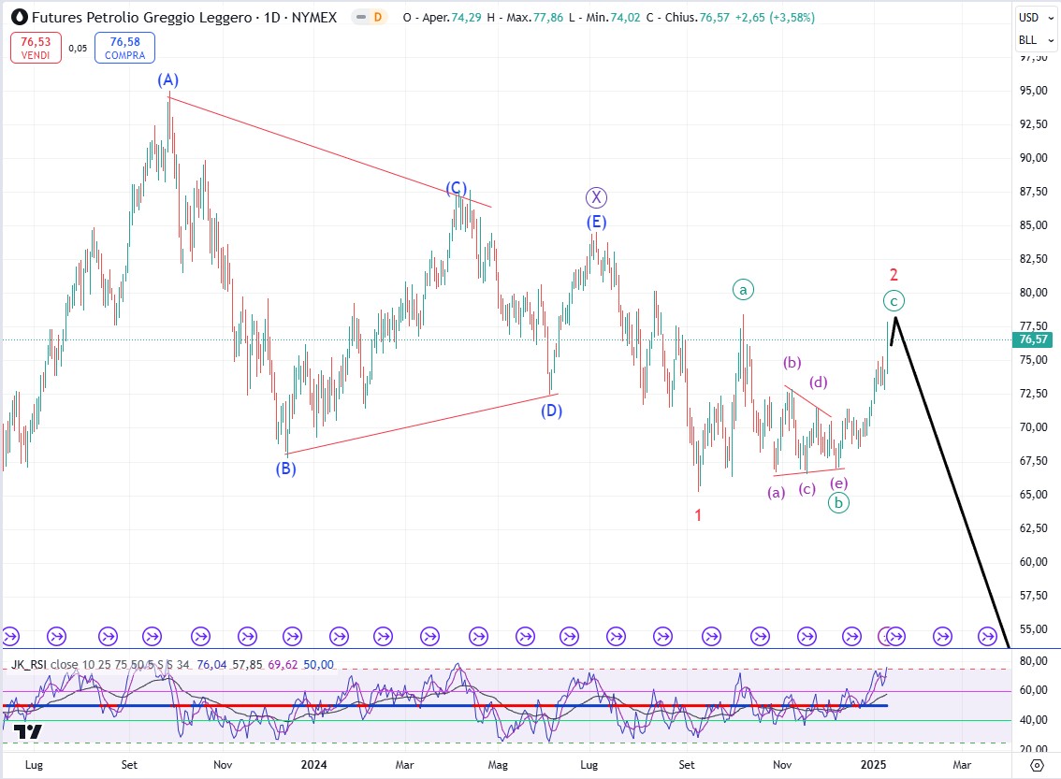This screenshot has height=779, width=1061.
Task: Click the 2024 label on time axis
Action: [x=313, y=765]
